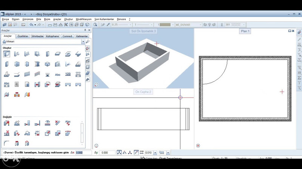Select the Foundation tool icon
This screenshot has height=169, width=302.
tap(6, 74)
